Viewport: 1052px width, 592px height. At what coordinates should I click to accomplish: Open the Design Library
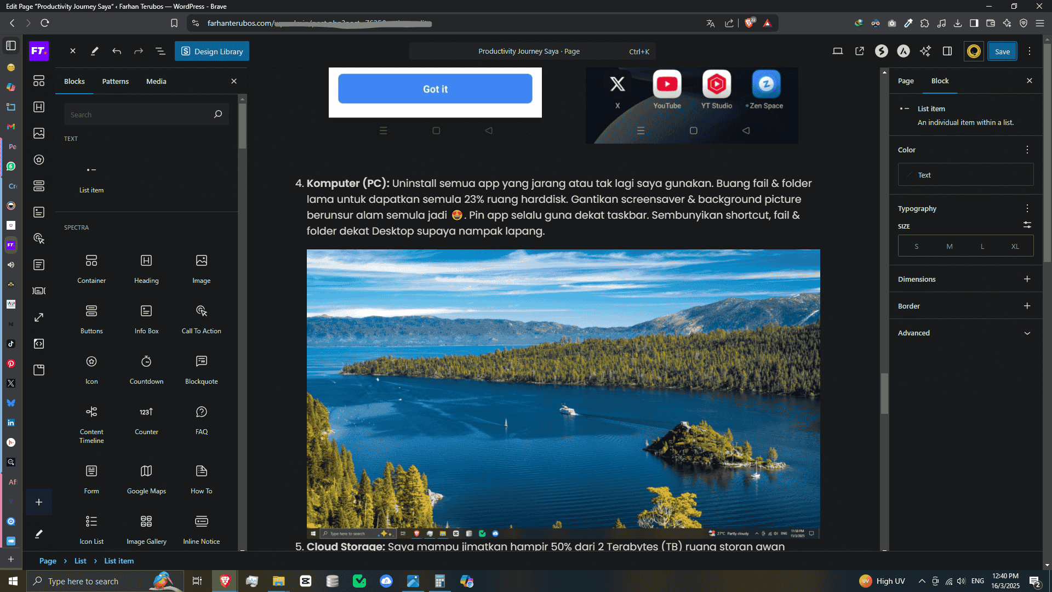pos(211,51)
